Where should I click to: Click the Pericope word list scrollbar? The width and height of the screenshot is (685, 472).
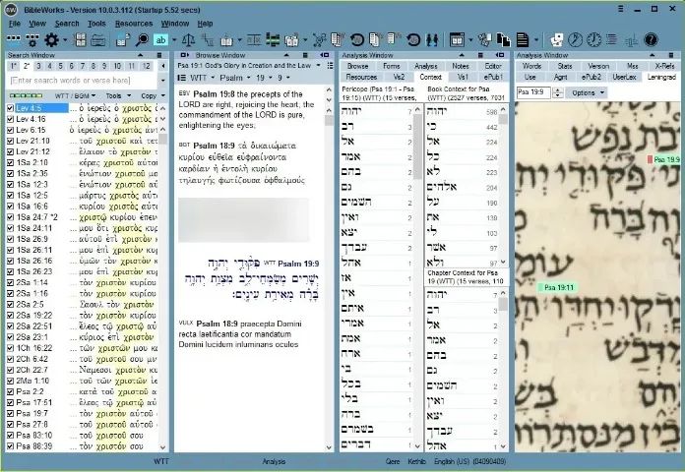click(417, 277)
